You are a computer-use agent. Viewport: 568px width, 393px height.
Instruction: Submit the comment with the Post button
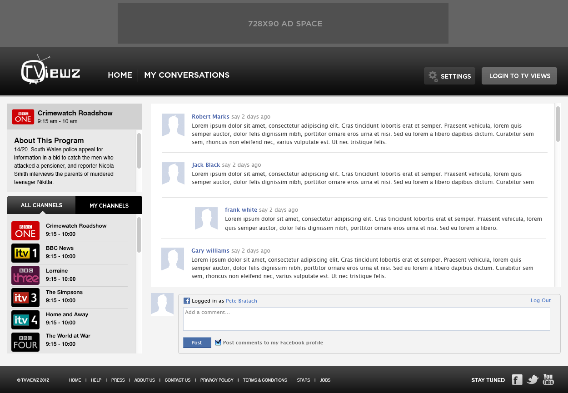point(197,343)
